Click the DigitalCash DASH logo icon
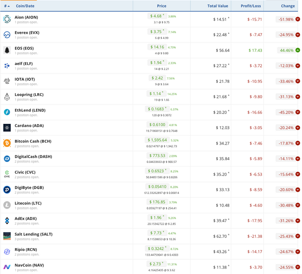This screenshot has height=274, width=302. pyautogui.click(x=7, y=159)
